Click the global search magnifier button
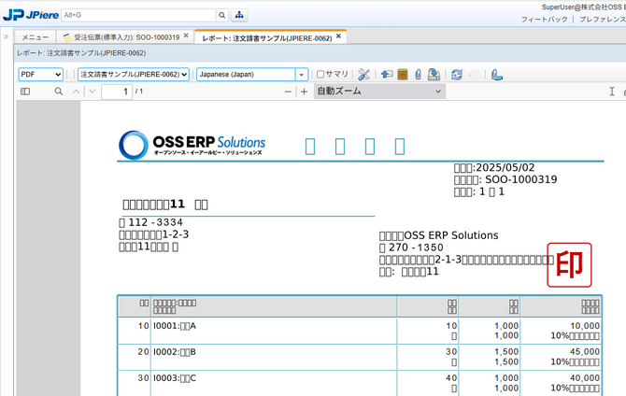This screenshot has width=626, height=396. (x=222, y=15)
